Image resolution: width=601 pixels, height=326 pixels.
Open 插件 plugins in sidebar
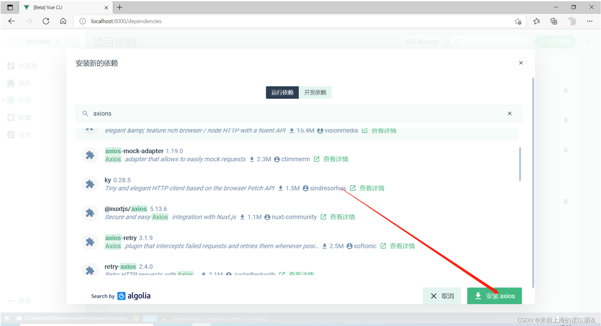[19, 83]
